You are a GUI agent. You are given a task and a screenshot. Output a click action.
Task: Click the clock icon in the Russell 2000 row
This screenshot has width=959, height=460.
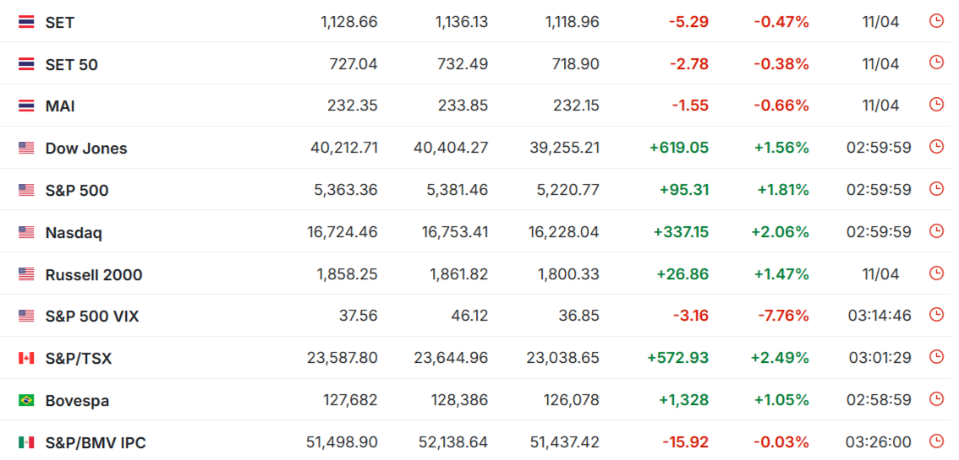point(936,273)
